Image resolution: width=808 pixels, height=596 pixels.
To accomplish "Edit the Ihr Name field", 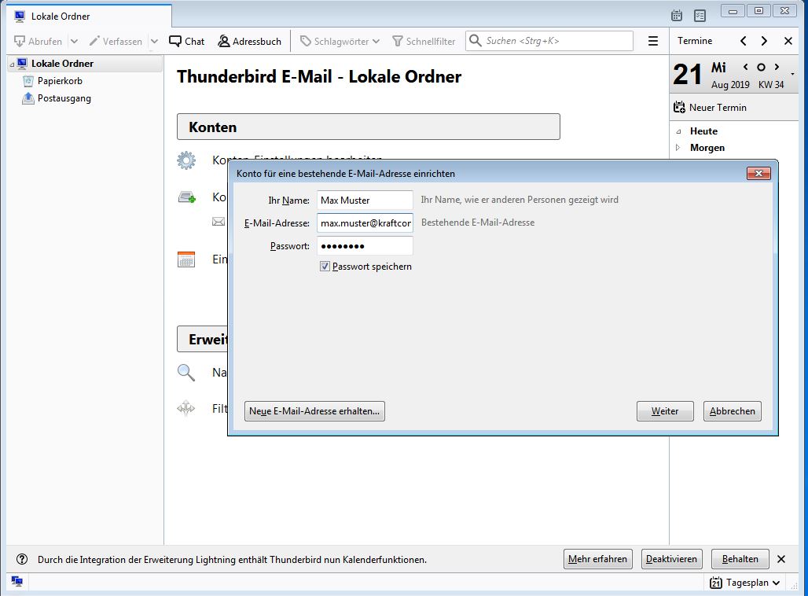I will pyautogui.click(x=365, y=200).
